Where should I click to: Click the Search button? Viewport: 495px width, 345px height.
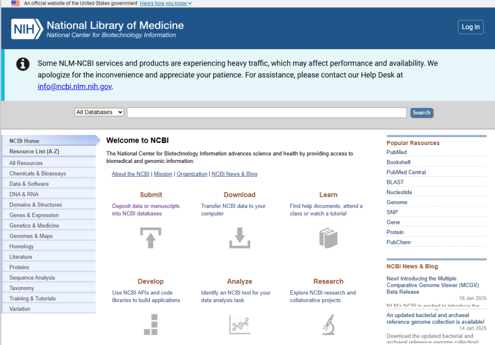pyautogui.click(x=421, y=113)
